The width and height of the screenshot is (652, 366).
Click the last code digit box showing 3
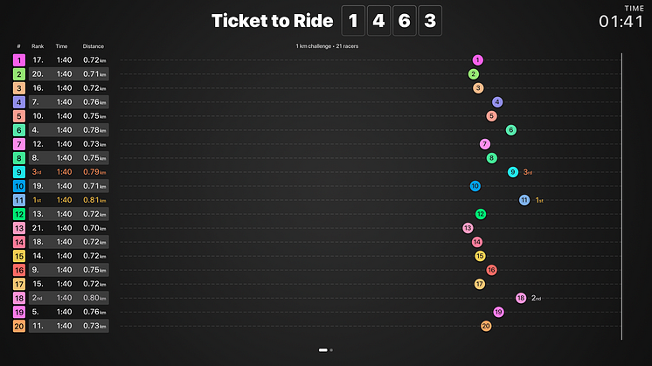[x=430, y=20]
